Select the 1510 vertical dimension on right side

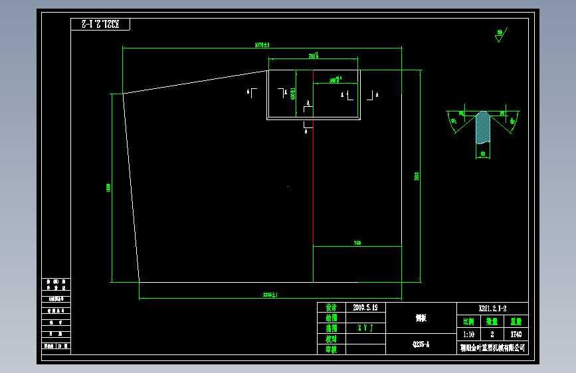(416, 176)
